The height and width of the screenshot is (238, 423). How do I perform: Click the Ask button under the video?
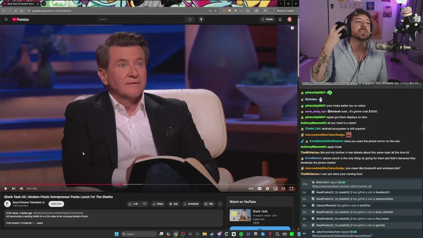coord(173,204)
